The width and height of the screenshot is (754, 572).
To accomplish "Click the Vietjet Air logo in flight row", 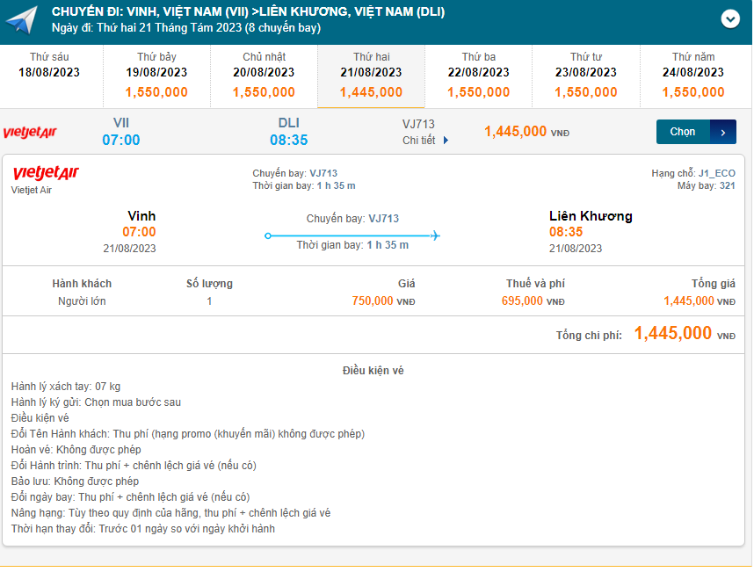I will tap(30, 133).
